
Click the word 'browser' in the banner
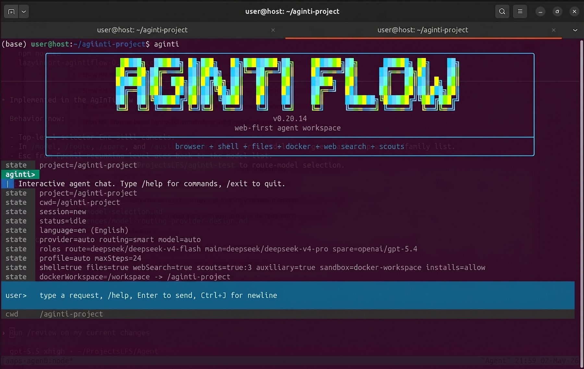tap(190, 146)
